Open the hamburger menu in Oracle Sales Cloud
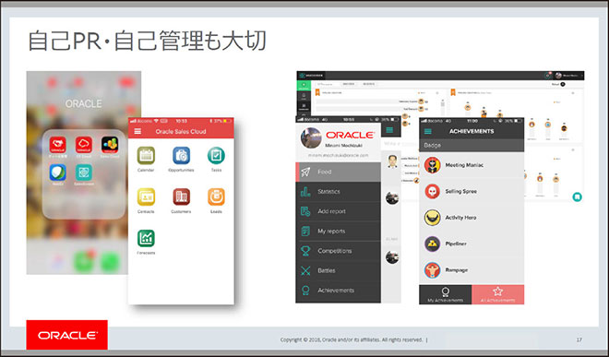This screenshot has height=357, width=609. click(137, 131)
